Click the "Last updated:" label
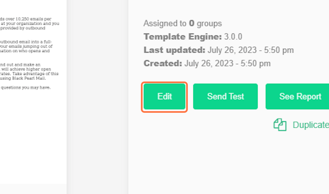This screenshot has height=194, width=329. click(174, 50)
